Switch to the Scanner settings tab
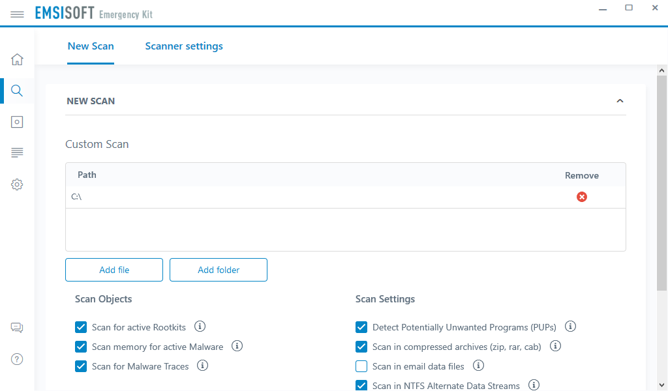Image resolution: width=668 pixels, height=391 pixels. point(184,46)
